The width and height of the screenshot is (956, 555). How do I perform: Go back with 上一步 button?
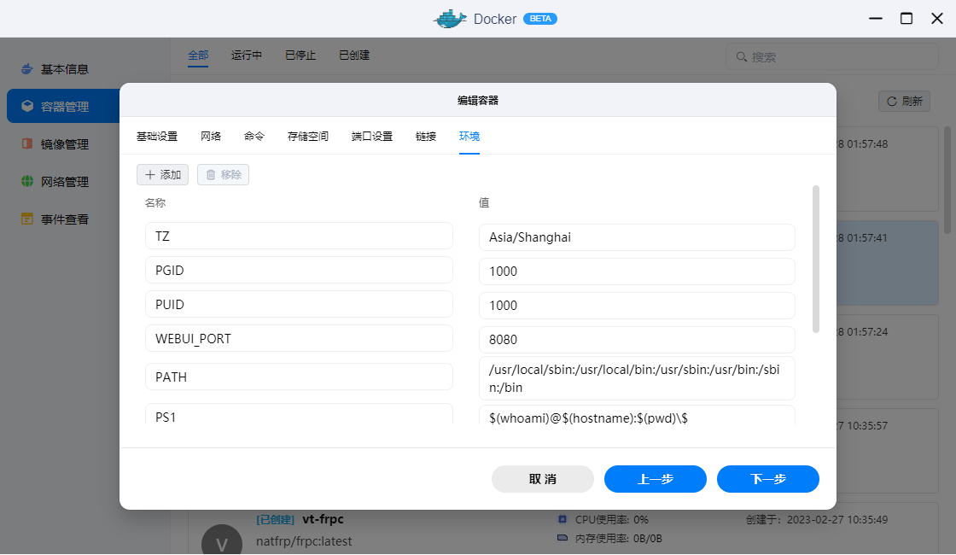point(656,479)
